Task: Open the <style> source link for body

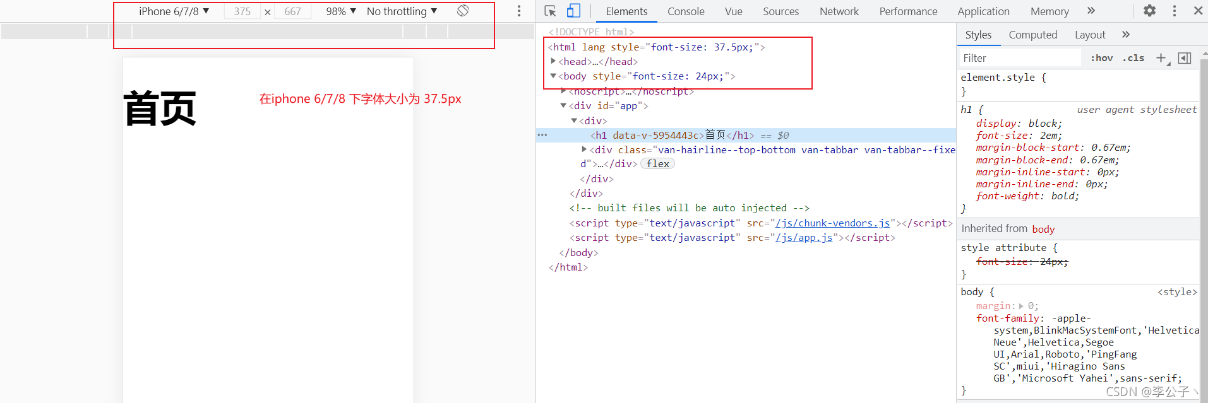Action: pos(1177,291)
